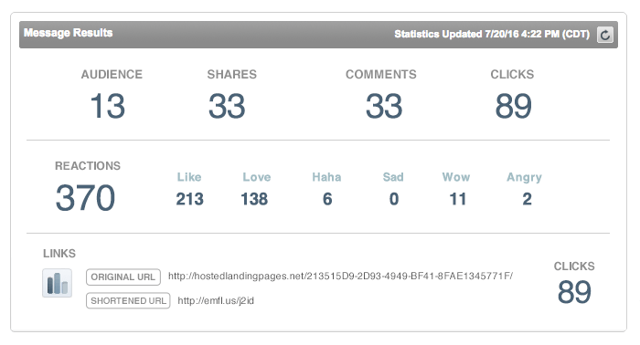This screenshot has width=640, height=345.
Task: Click the Comments count 33
Action: click(384, 106)
